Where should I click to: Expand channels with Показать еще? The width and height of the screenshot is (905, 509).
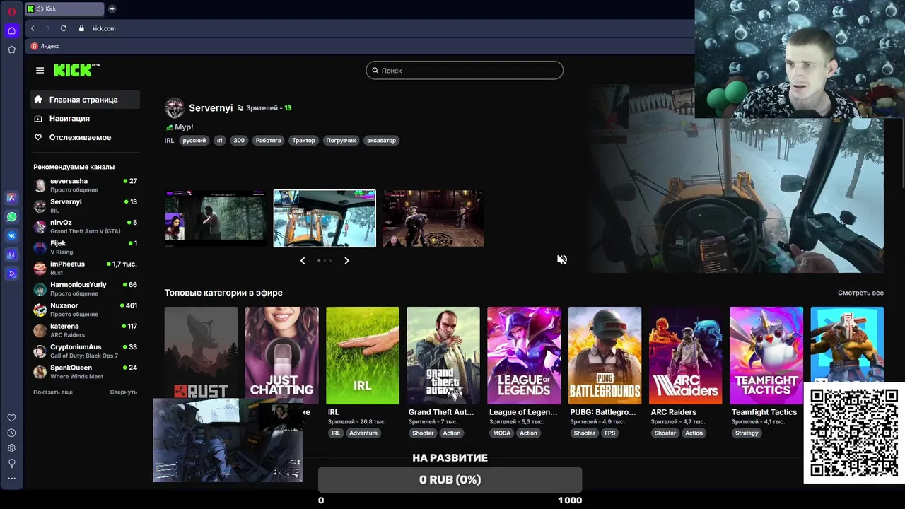[53, 392]
